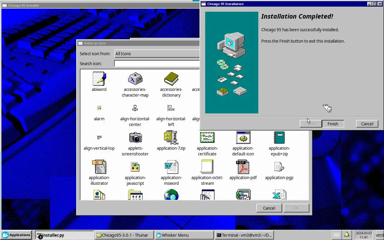Viewport: 384px width, 240px height.
Task: Choose the application-pdf icon
Action: [x=243, y=166]
